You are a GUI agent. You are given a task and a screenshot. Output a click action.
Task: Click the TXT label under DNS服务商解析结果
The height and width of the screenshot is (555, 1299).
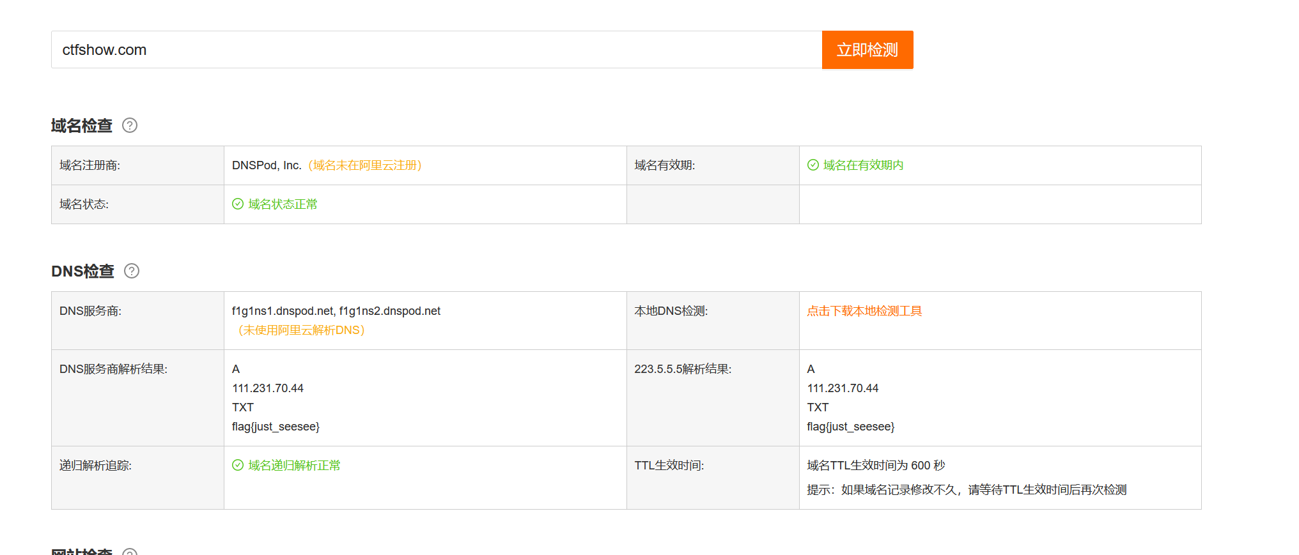[243, 407]
